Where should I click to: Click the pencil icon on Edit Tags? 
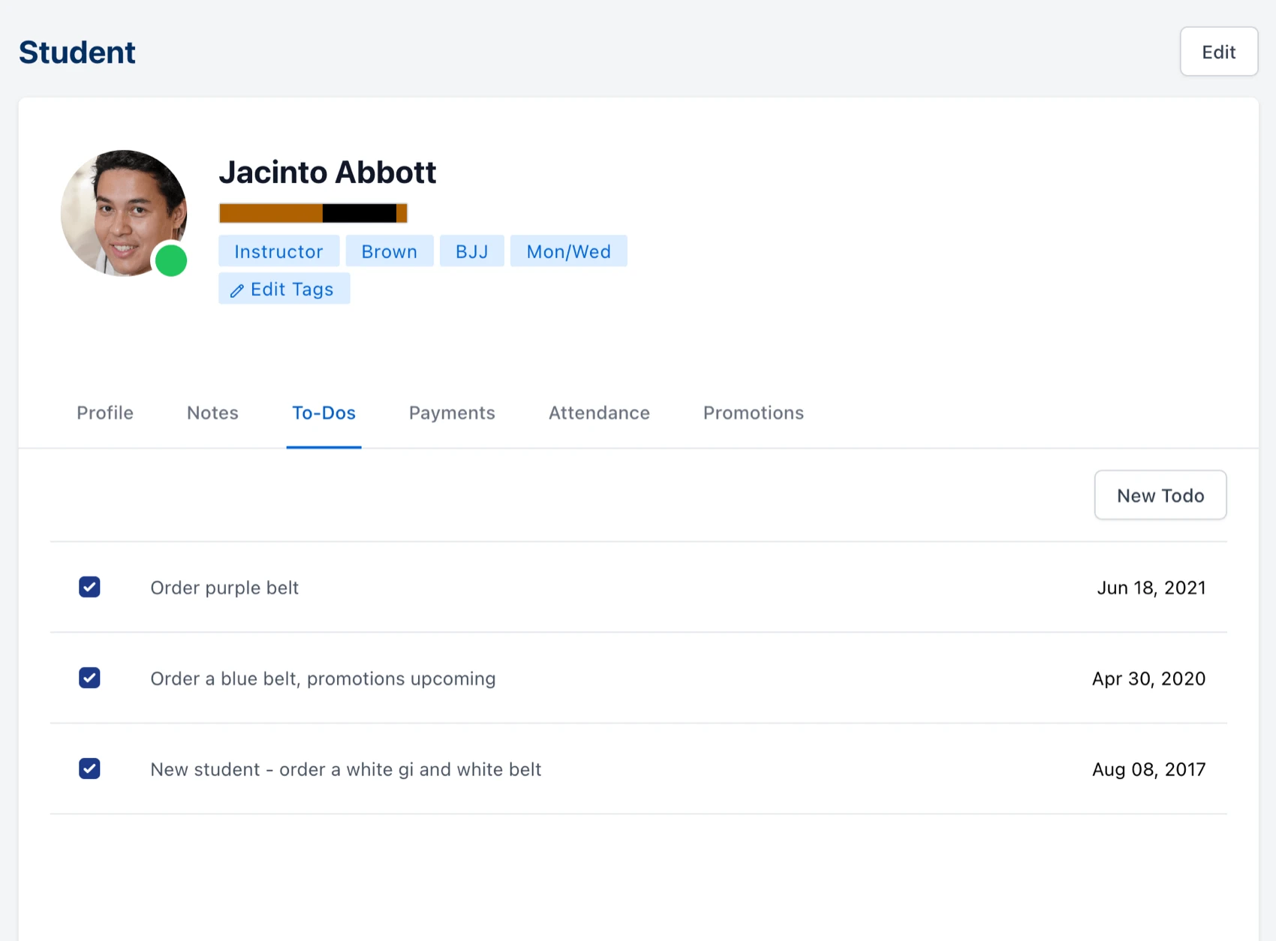tap(237, 289)
